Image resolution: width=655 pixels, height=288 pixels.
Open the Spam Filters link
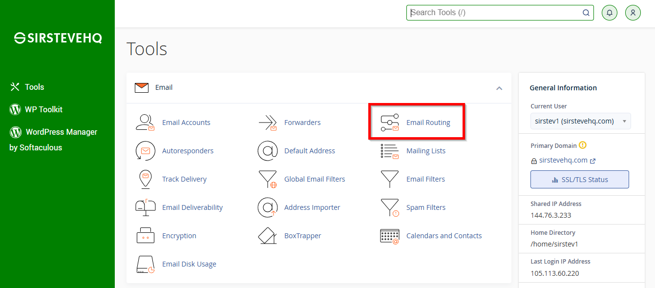(x=426, y=207)
